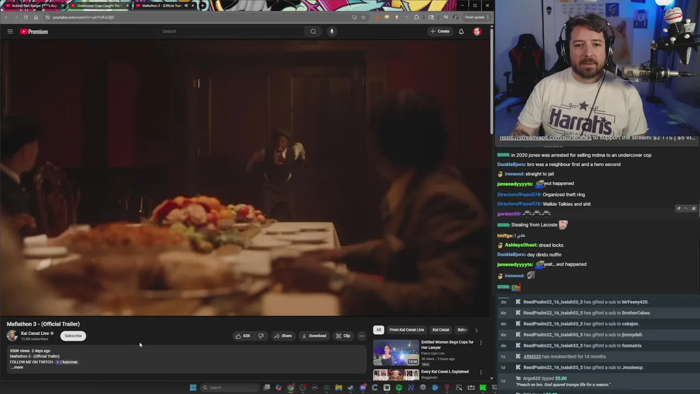The width and height of the screenshot is (700, 394).
Task: Click the Windows taskbar search box
Action: [x=230, y=387]
